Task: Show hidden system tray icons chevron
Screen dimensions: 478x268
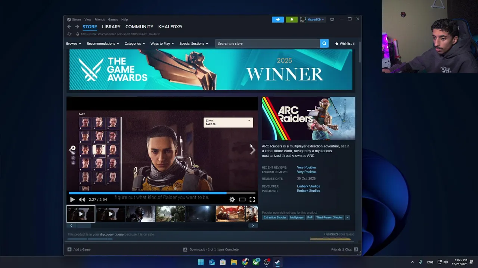Action: (x=413, y=262)
